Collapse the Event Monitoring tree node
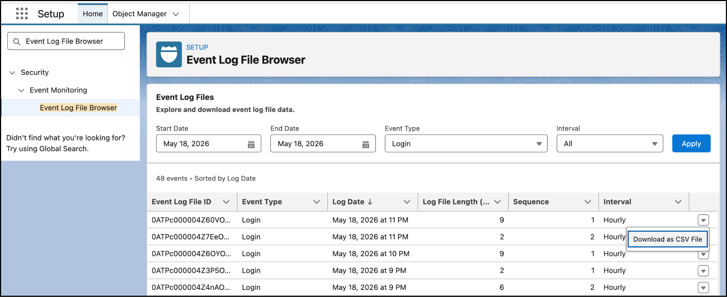 click(x=21, y=90)
